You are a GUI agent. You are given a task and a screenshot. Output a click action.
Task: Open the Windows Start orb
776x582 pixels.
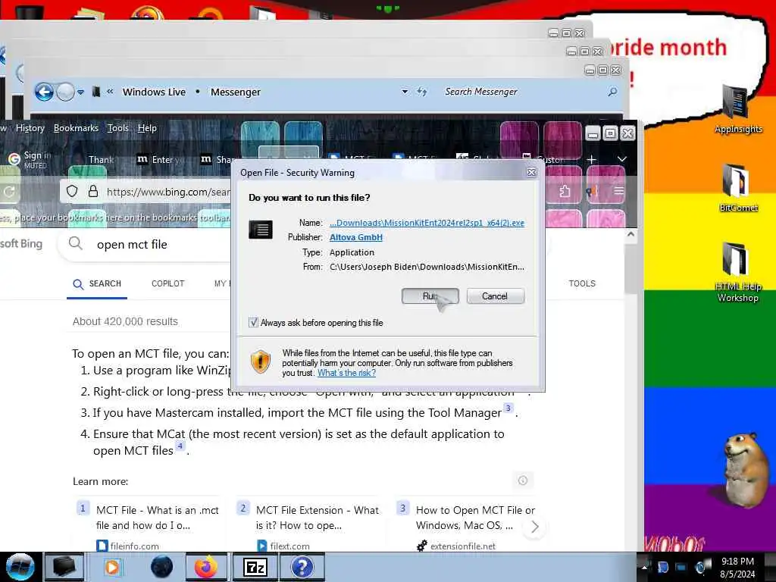(x=20, y=567)
